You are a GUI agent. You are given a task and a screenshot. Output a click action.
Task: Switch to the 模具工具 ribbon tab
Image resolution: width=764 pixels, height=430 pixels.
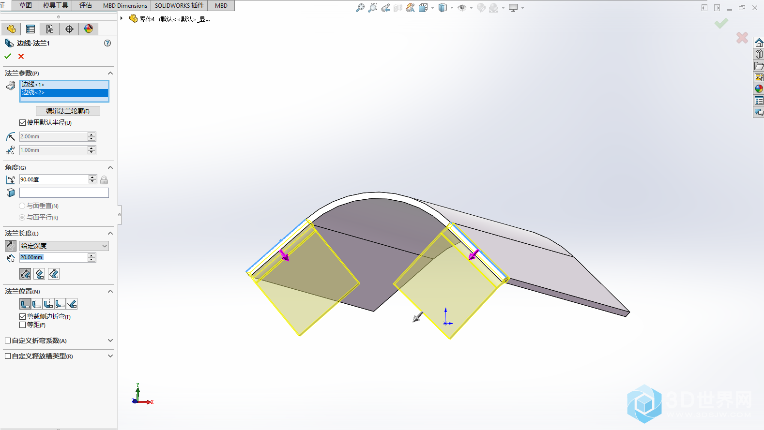coord(56,5)
